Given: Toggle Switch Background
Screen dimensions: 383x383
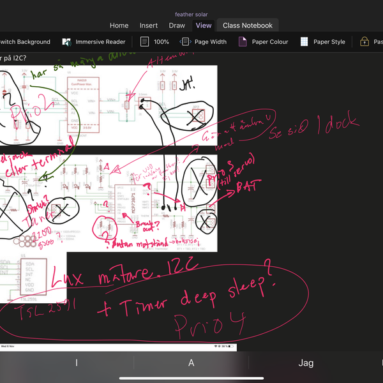Looking at the screenshot, I should pos(26,41).
